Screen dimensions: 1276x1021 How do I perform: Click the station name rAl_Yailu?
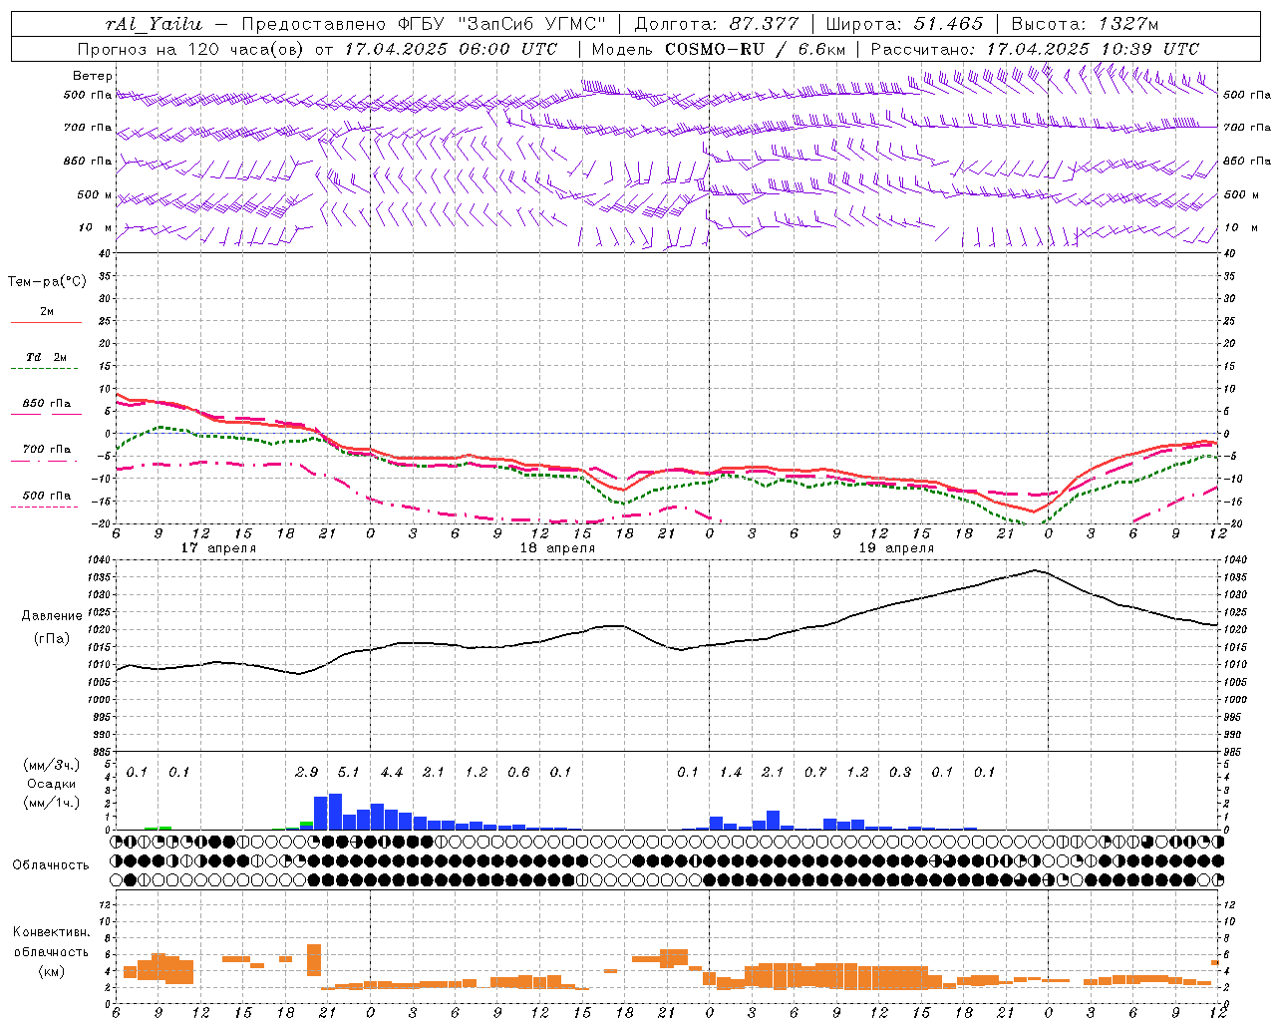(x=154, y=24)
